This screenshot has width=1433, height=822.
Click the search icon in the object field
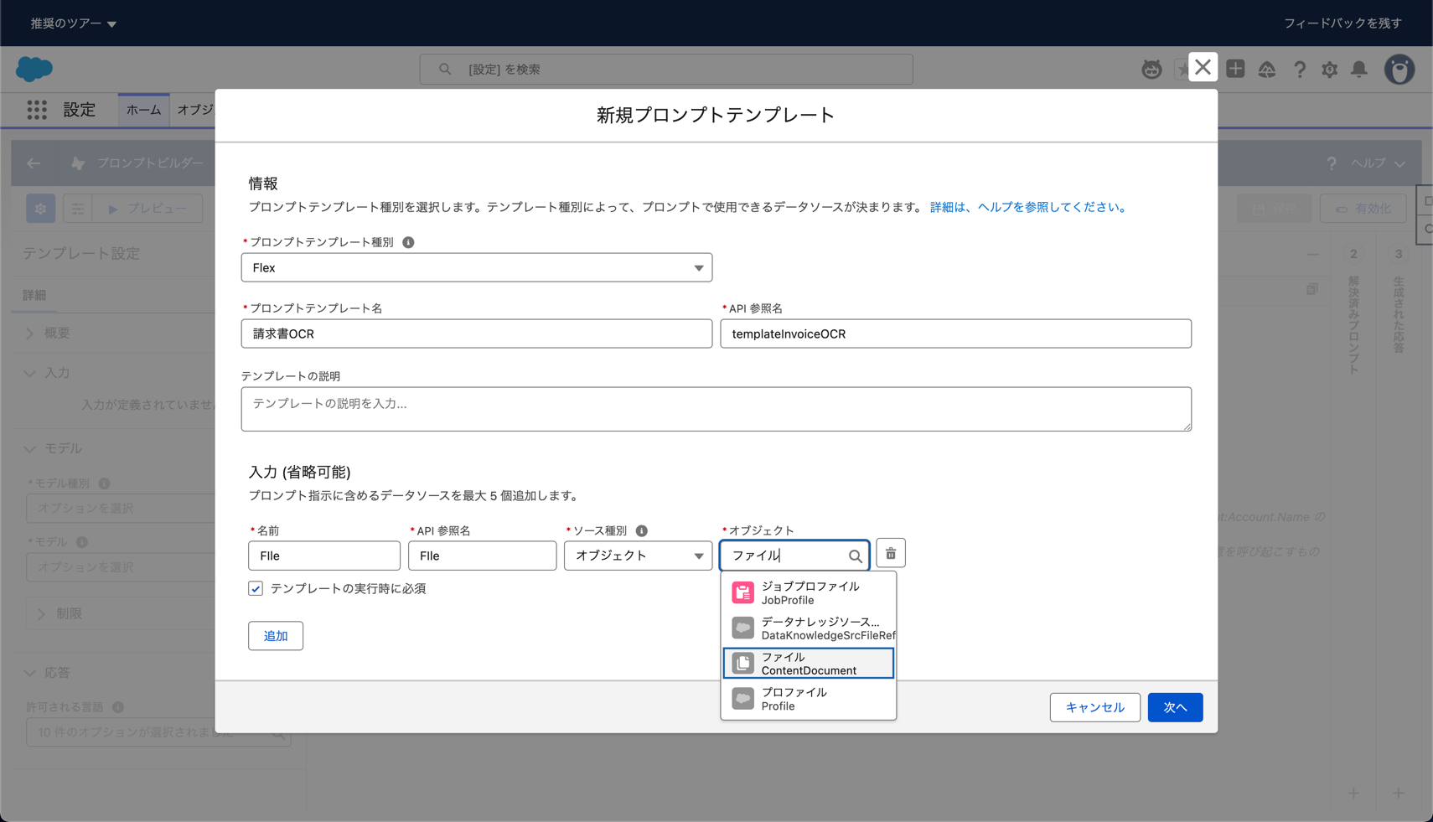pyautogui.click(x=855, y=556)
